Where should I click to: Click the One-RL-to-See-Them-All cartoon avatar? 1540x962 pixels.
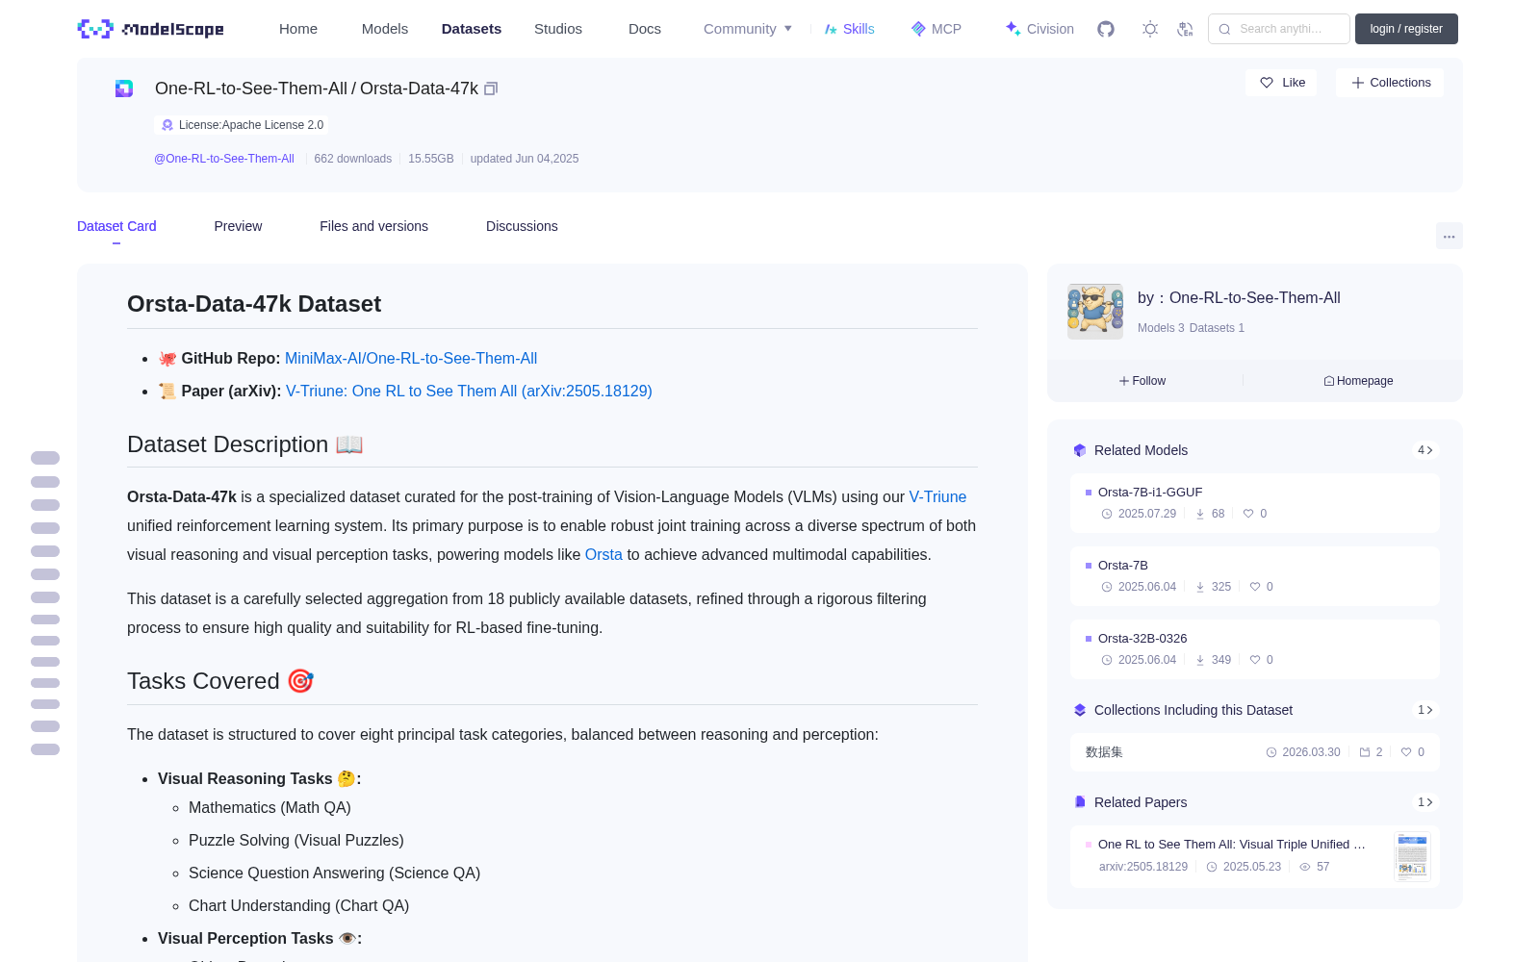pyautogui.click(x=1095, y=312)
